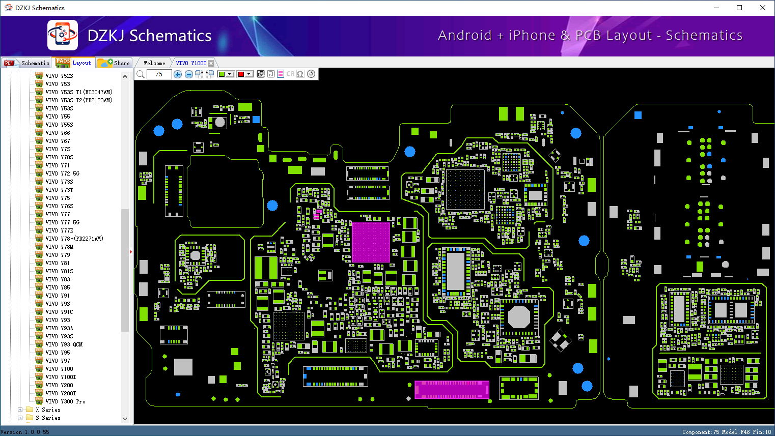The image size is (775, 436).
Task: Open the Share tab
Action: (x=114, y=63)
